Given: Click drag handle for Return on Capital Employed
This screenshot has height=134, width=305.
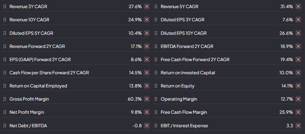Looking at the screenshot, I should tap(5, 86).
